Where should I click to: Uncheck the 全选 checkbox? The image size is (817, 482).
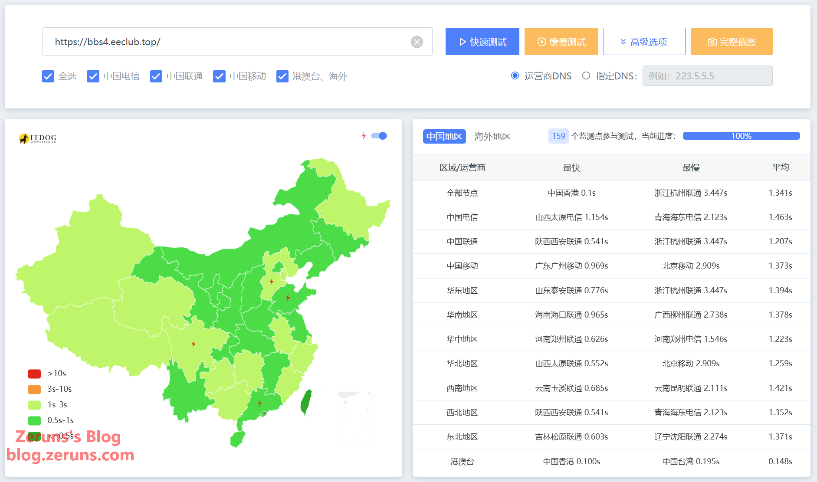pos(48,76)
